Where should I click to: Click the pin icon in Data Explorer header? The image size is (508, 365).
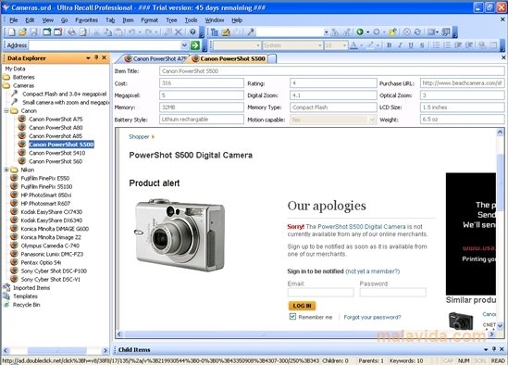coord(96,57)
